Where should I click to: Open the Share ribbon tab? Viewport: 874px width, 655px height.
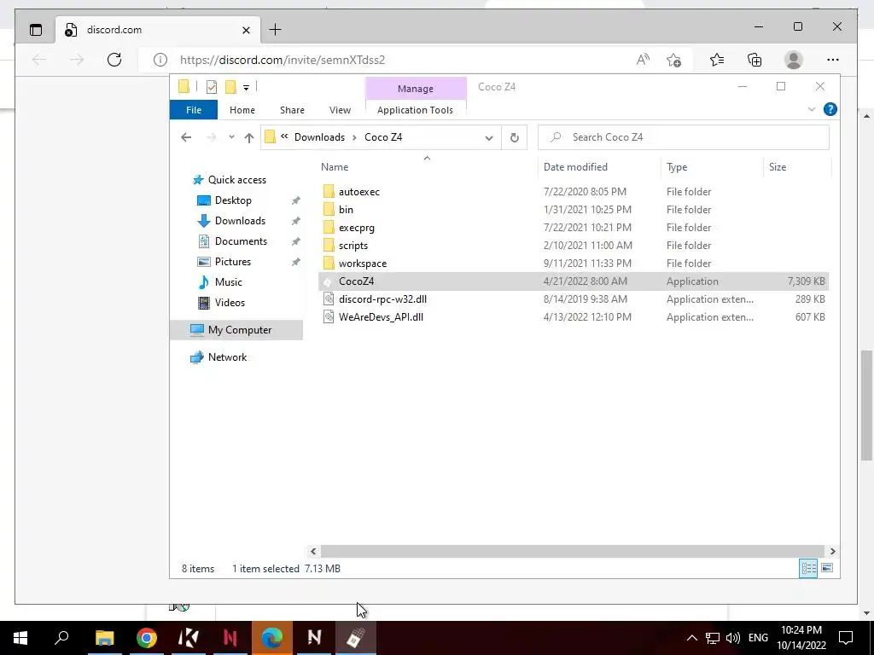tap(292, 110)
